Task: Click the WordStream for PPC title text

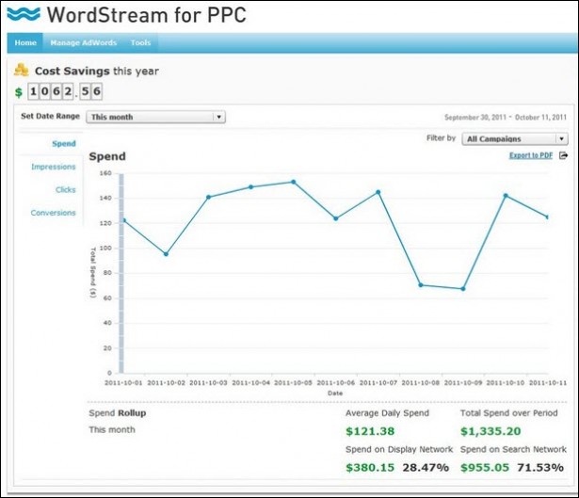Action: coord(147,15)
